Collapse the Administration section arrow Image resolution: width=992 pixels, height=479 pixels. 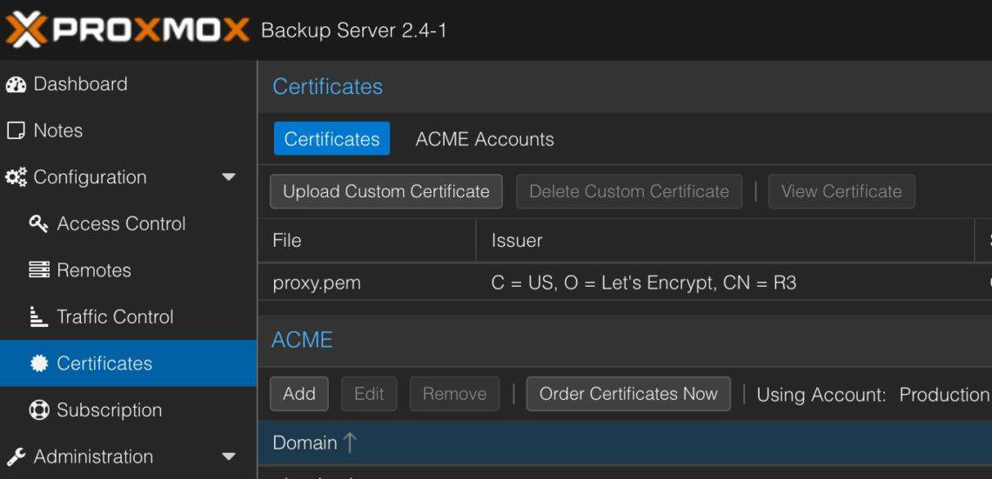[229, 456]
